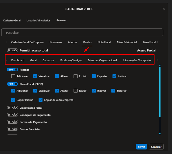The height and width of the screenshot is (154, 172).
Task: Uncheck the Copiar Padrão checkbox
Action: point(13,100)
